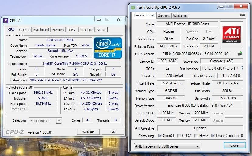
Task: Toggle the CUDA checkbox
Action: click(x=179, y=135)
